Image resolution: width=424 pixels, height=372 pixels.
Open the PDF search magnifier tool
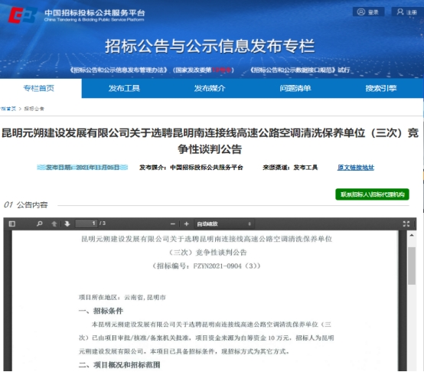click(x=40, y=224)
